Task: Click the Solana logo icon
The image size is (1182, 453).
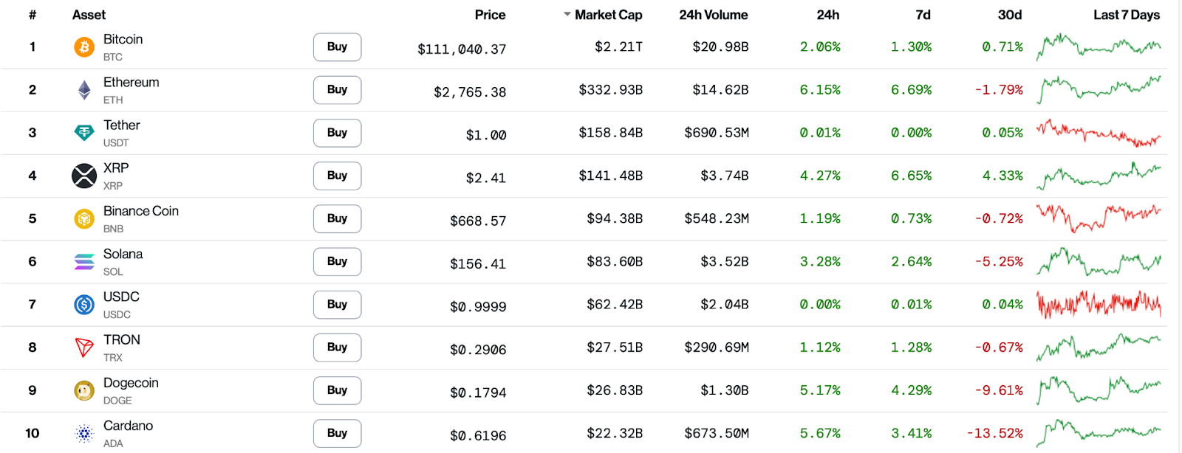Action: tap(84, 262)
